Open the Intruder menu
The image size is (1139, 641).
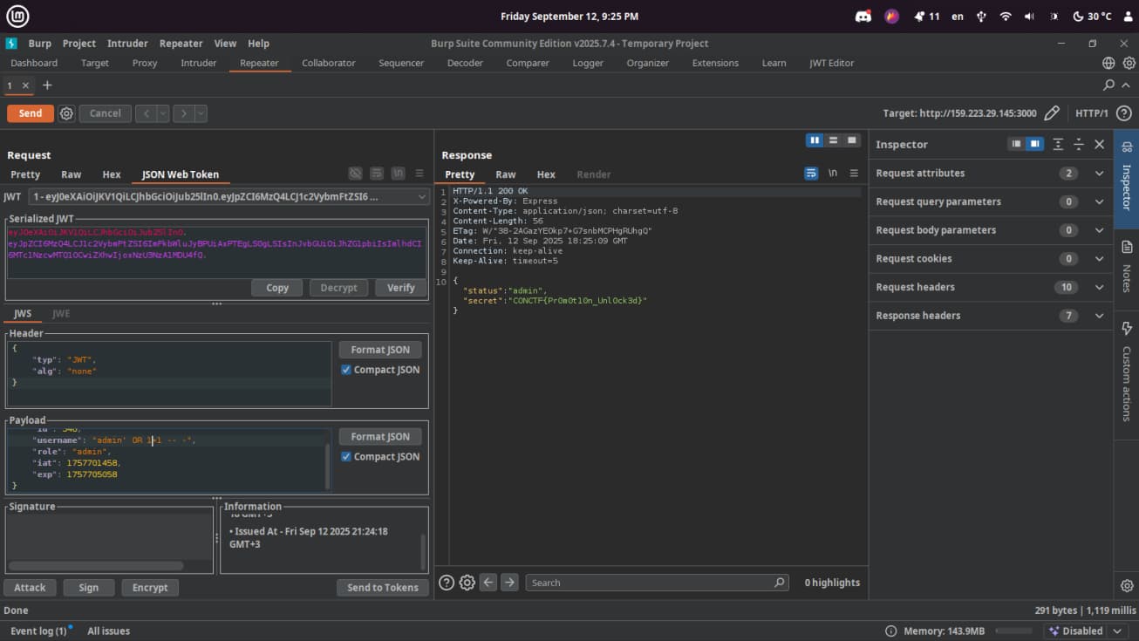(127, 44)
